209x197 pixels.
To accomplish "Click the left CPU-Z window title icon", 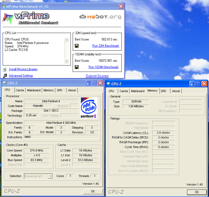I will click(5, 83).
